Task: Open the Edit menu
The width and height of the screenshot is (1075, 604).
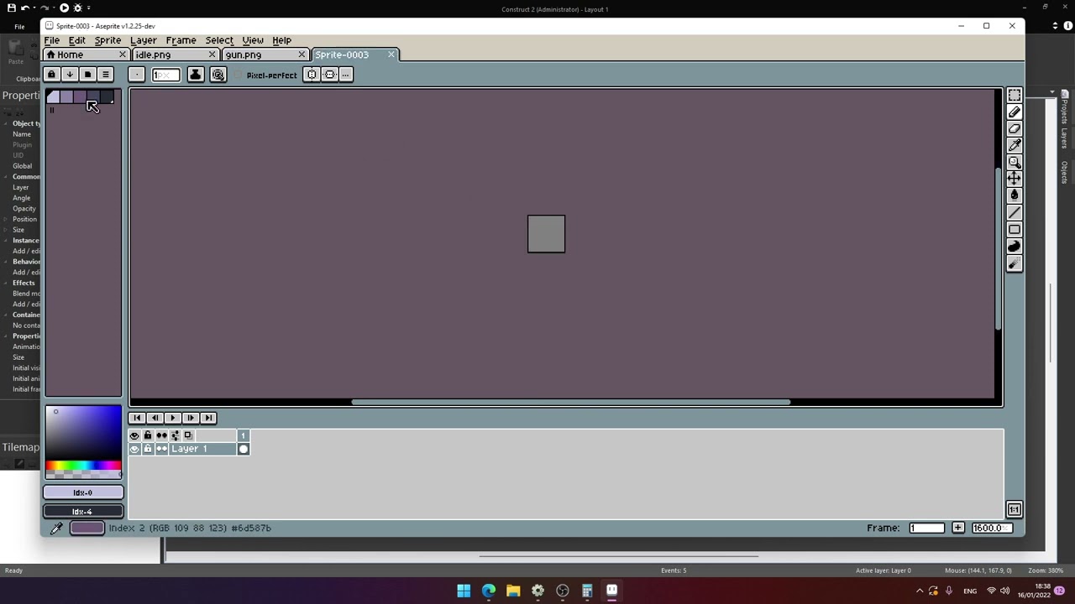Action: (76, 40)
